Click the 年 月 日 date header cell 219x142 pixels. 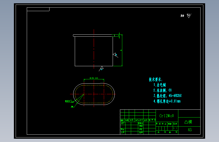click(x=152, y=120)
